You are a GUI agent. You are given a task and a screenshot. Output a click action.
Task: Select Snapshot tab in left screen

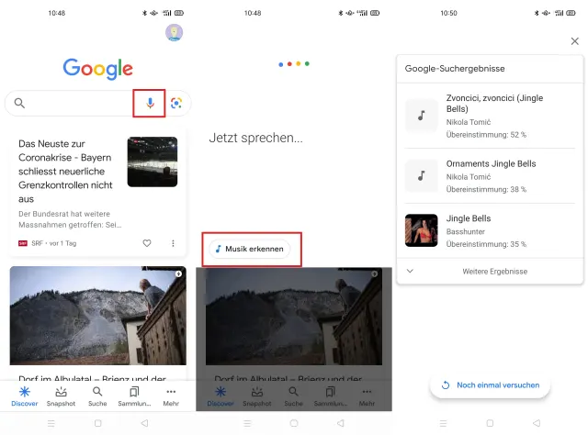tap(61, 396)
